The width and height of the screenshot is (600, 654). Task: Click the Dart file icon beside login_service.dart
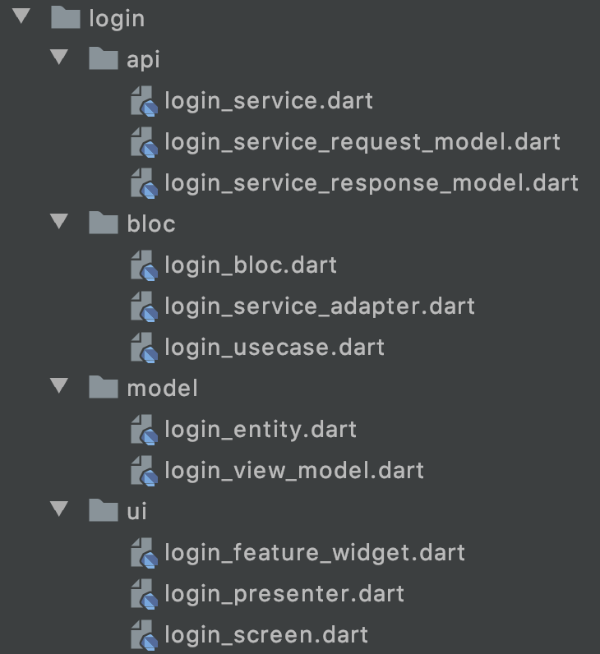click(x=143, y=101)
